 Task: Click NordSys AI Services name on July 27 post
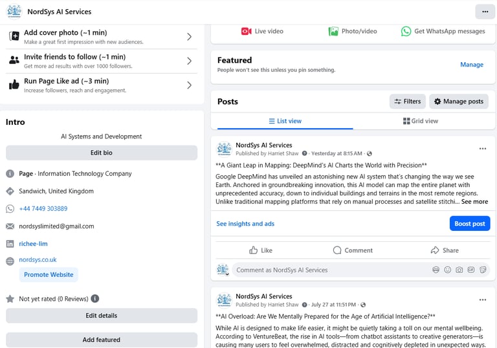(264, 296)
